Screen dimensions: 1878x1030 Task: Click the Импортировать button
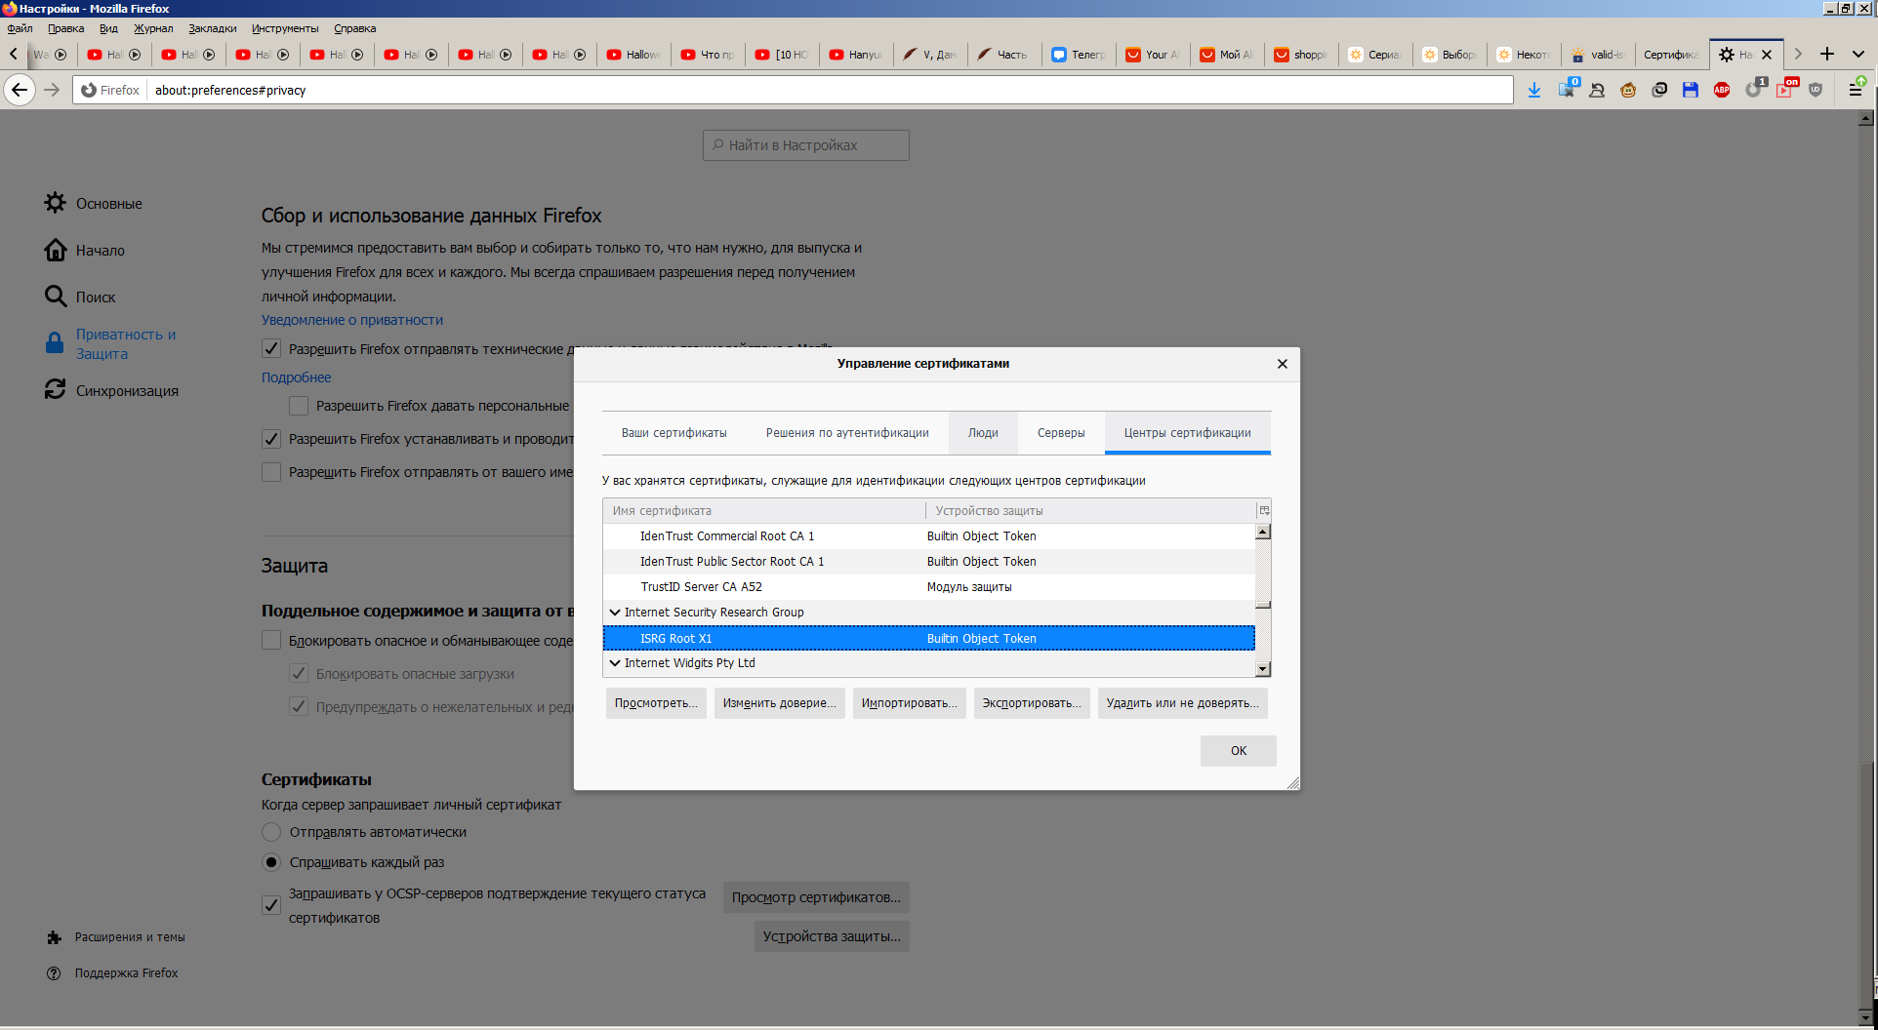click(910, 703)
